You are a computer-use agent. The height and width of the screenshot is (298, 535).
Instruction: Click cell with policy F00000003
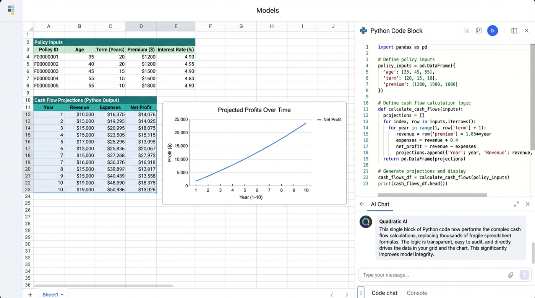pyautogui.click(x=49, y=71)
